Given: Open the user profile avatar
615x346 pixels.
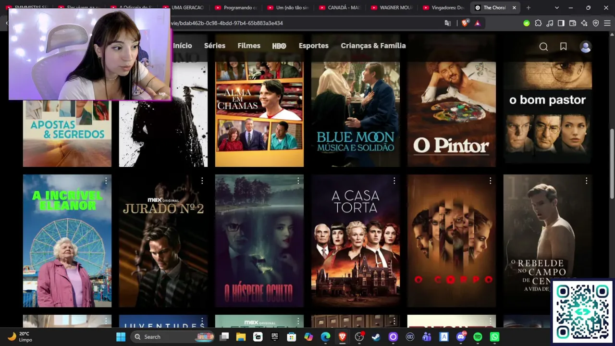Looking at the screenshot, I should [x=585, y=47].
